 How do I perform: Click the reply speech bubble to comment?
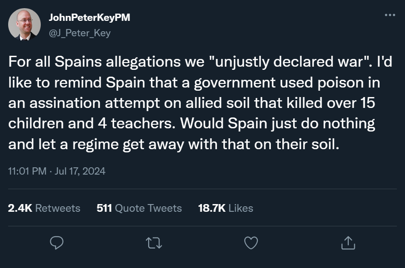pos(56,244)
